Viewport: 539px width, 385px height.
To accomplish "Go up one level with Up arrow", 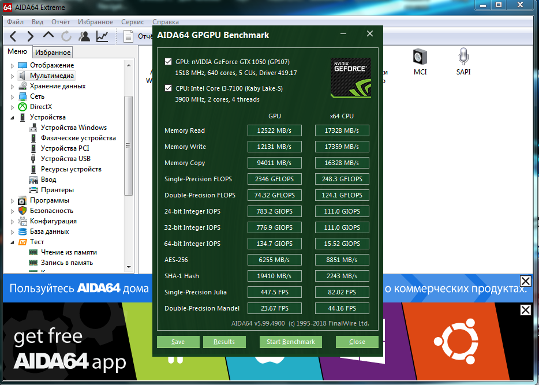I will pyautogui.click(x=48, y=36).
